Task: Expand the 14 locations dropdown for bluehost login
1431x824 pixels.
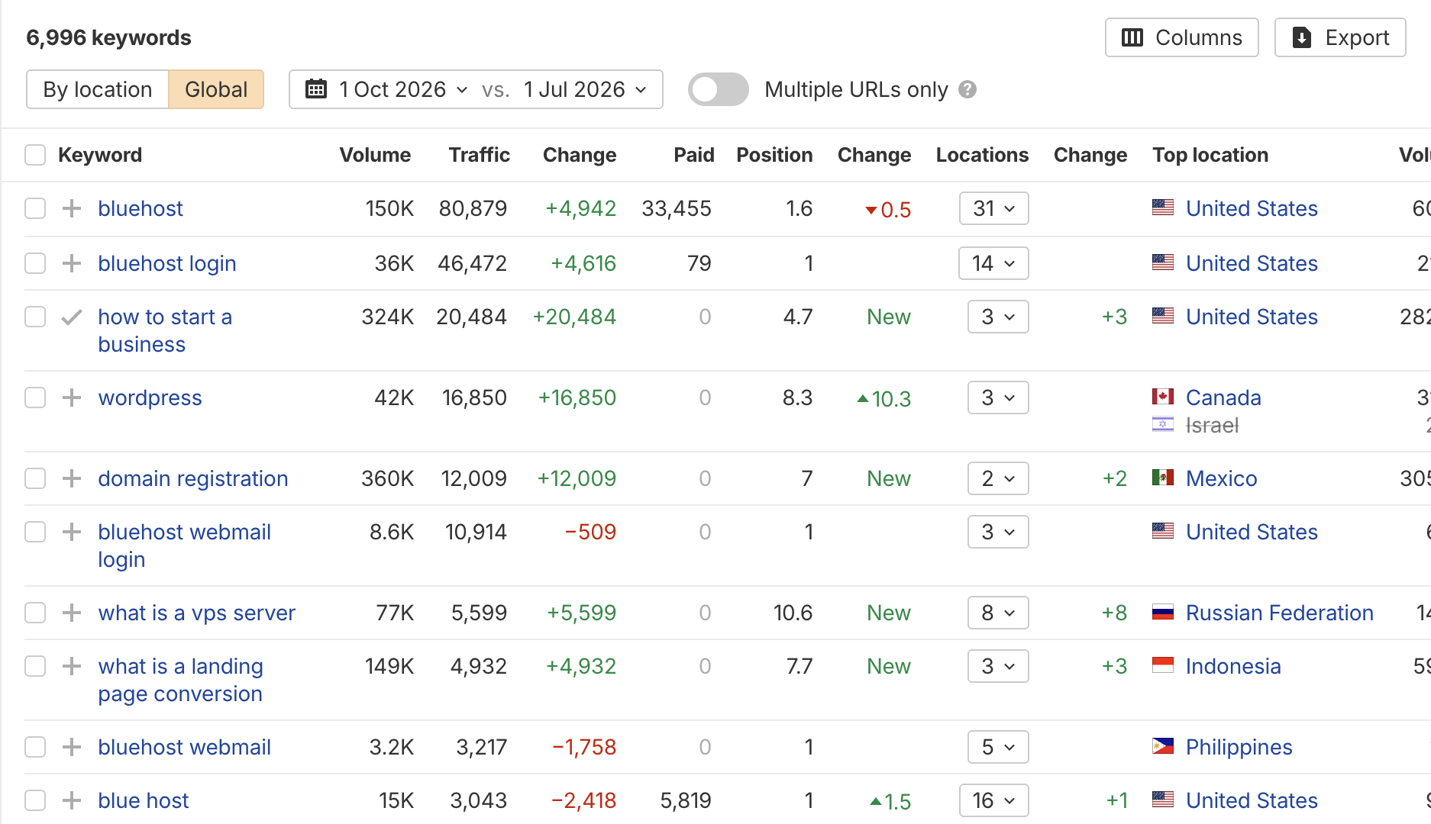Action: (993, 263)
